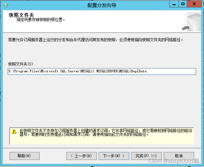The image size is (204, 167).
Task: Click the 指定将要存储快照的根位置 subtitle
Action: click(x=41, y=20)
